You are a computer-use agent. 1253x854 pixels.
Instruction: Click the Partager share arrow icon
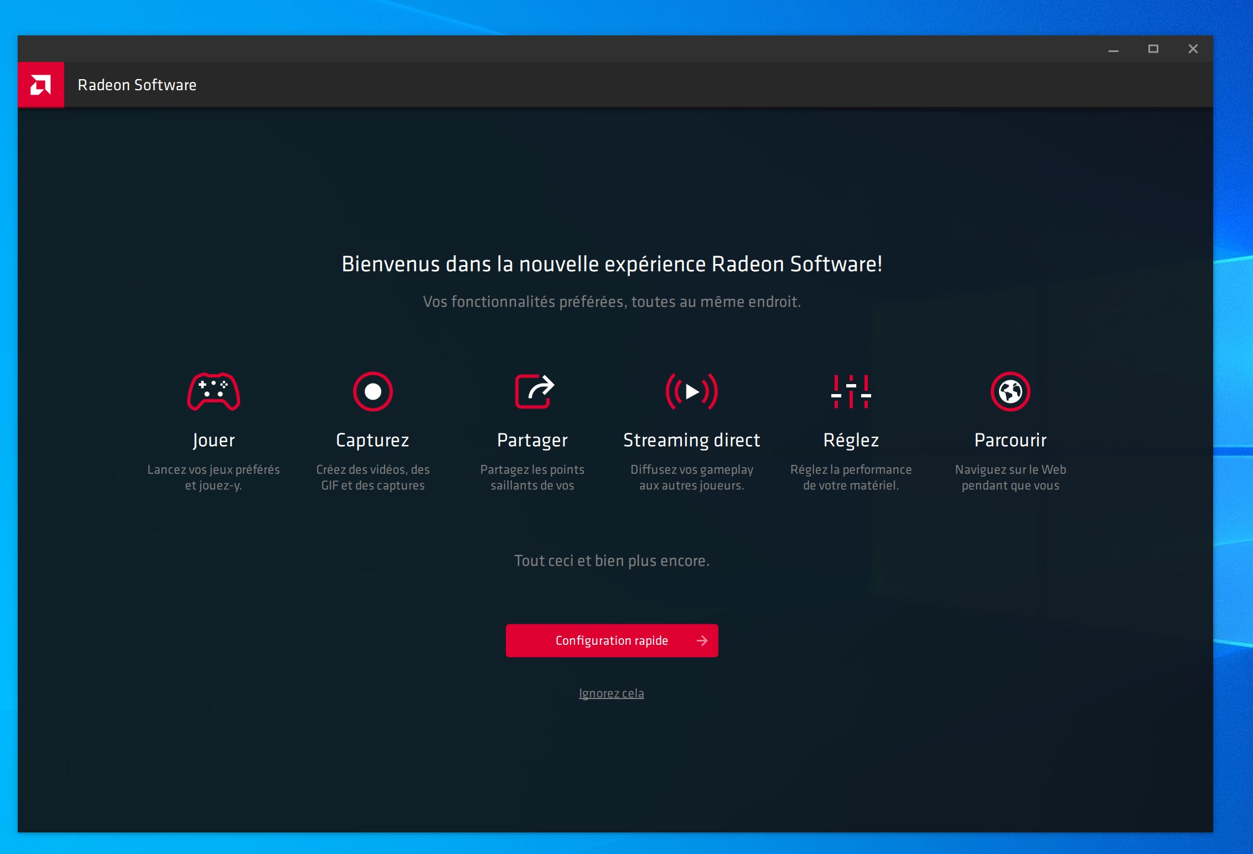tap(534, 391)
